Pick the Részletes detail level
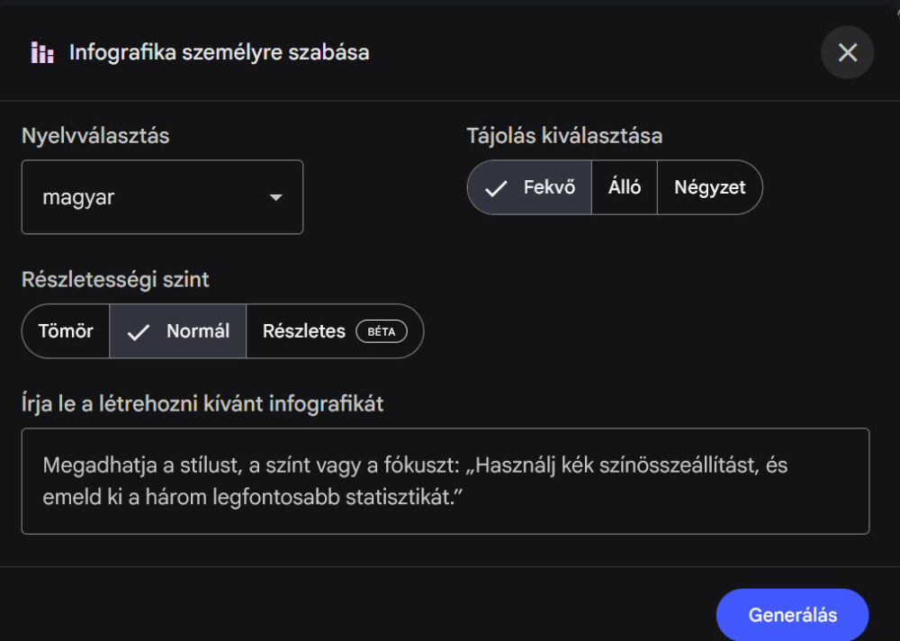Screen dimensions: 900x641 [304, 331]
